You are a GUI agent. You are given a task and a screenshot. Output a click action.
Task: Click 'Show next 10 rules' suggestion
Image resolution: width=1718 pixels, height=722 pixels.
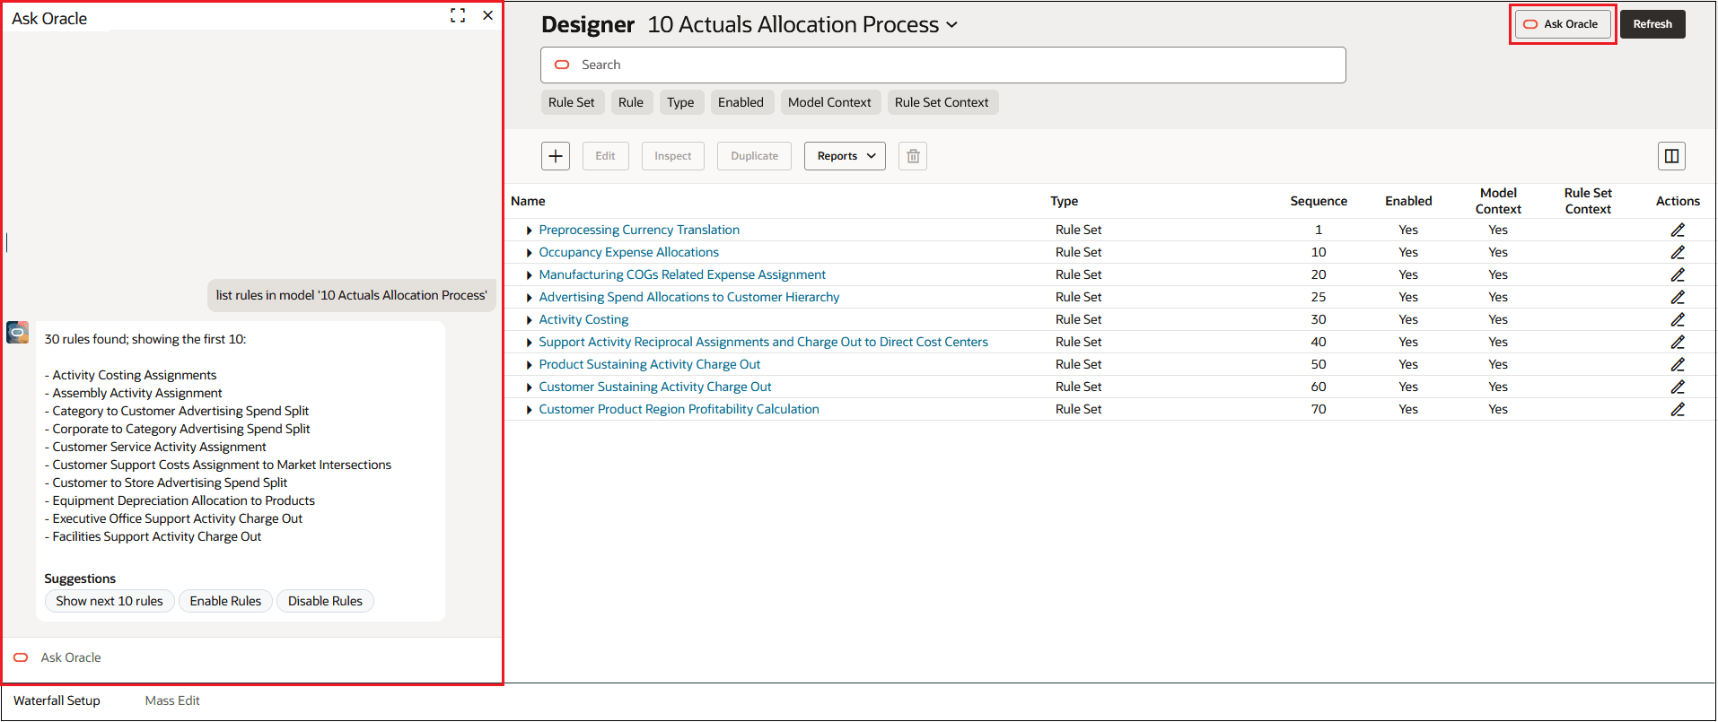pyautogui.click(x=110, y=601)
